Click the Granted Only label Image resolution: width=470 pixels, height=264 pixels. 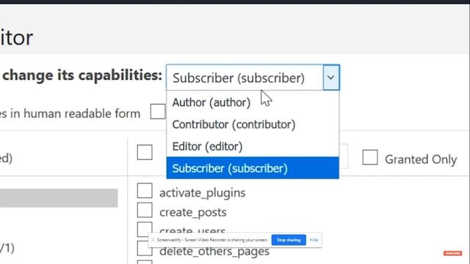coord(421,159)
